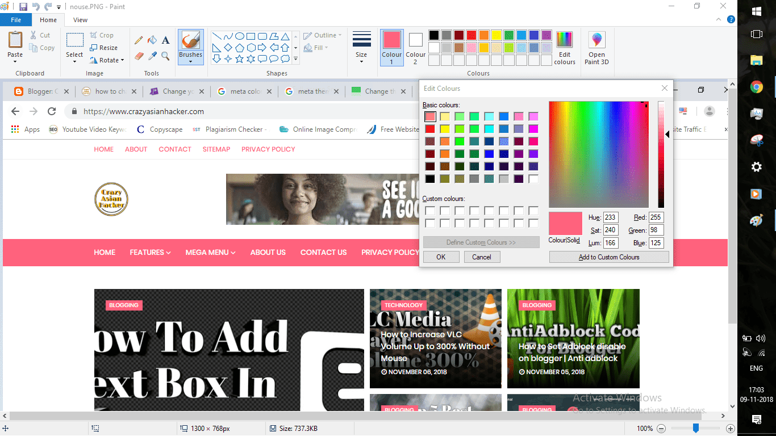
Task: Activate Colour 1 button
Action: [391, 48]
